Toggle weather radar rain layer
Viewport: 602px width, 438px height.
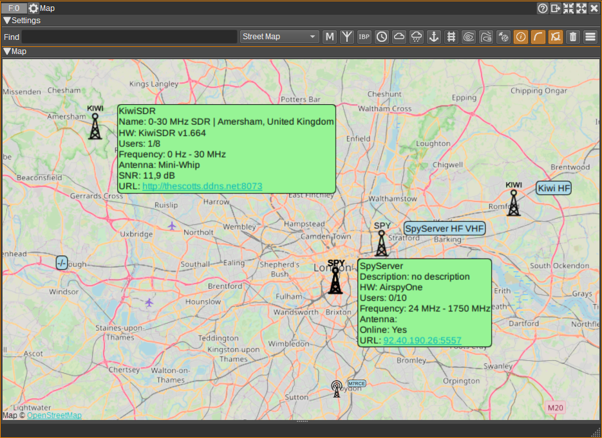click(417, 37)
